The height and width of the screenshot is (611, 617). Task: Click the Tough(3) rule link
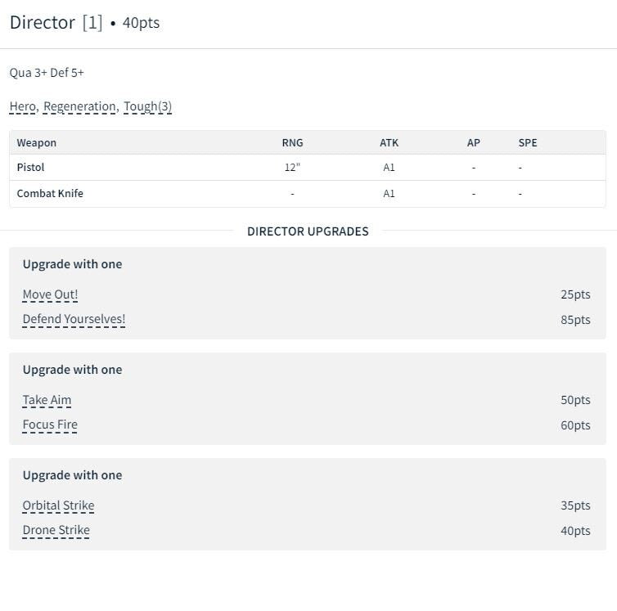pos(147,106)
